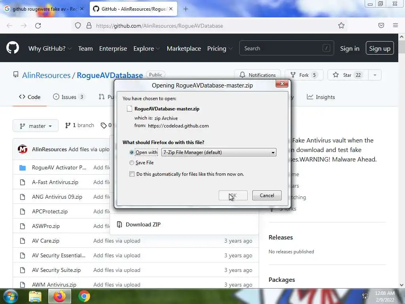Close the GitHub AlinResources tab

[171, 9]
